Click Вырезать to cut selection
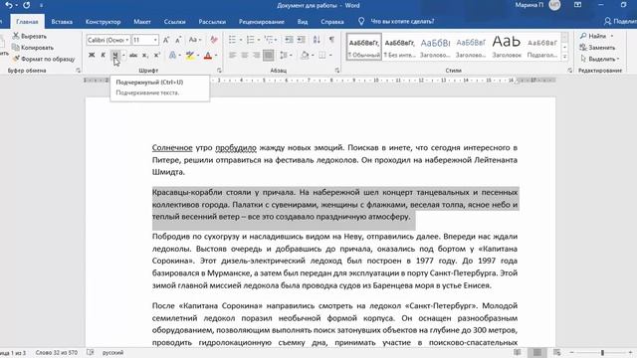Image resolution: width=637 pixels, height=358 pixels. click(29, 36)
